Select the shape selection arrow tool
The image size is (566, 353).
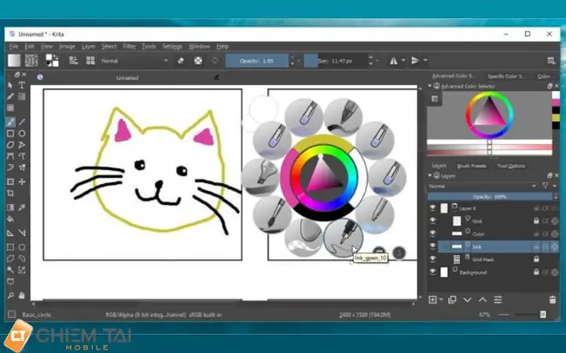[x=10, y=86]
